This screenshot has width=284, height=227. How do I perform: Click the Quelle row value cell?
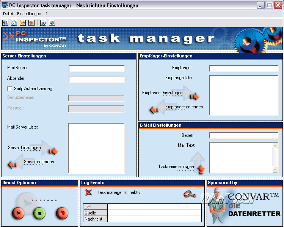click(x=154, y=213)
